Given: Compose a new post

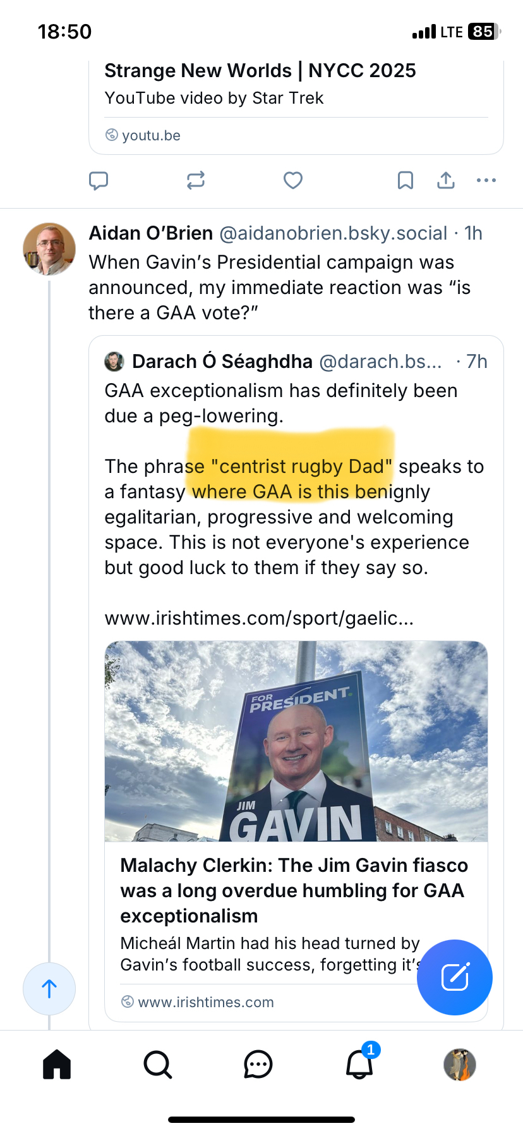Looking at the screenshot, I should [455, 977].
